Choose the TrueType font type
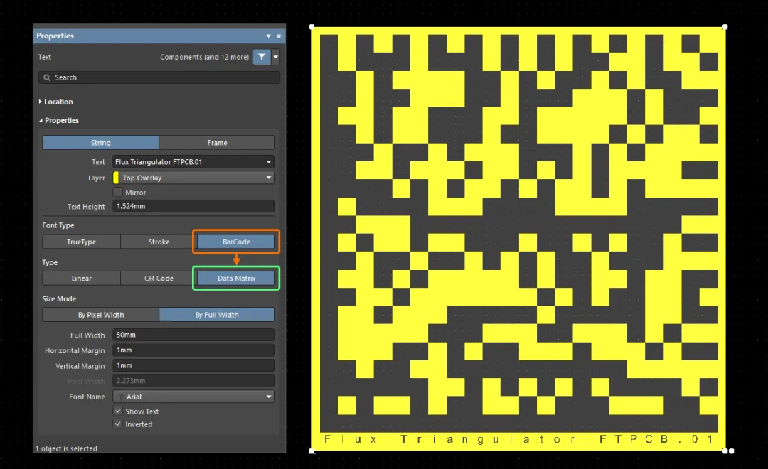The image size is (768, 469). coord(81,242)
